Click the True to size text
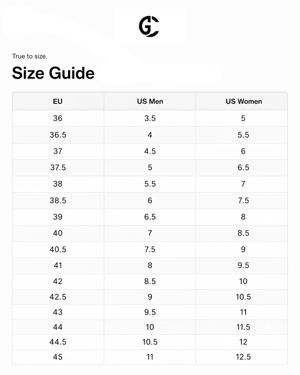The height and width of the screenshot is (375, 300). (30, 56)
